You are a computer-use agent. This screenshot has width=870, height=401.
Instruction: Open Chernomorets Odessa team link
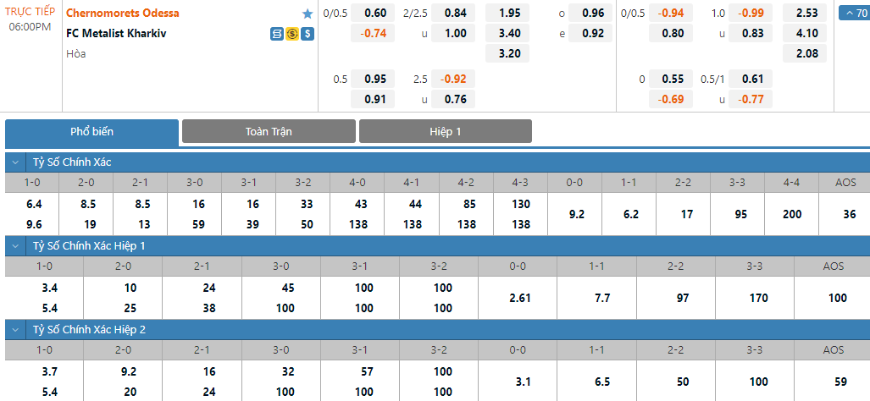(123, 14)
